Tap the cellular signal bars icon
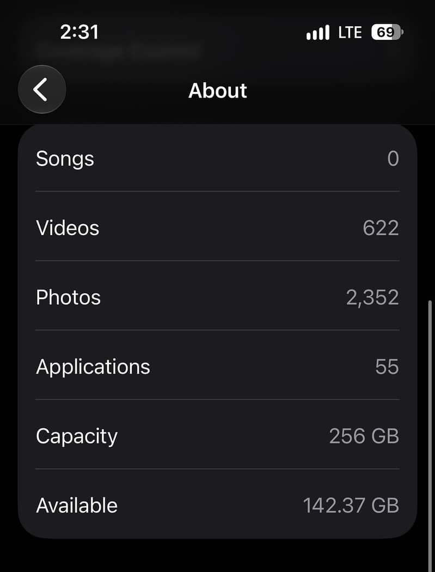 [318, 33]
